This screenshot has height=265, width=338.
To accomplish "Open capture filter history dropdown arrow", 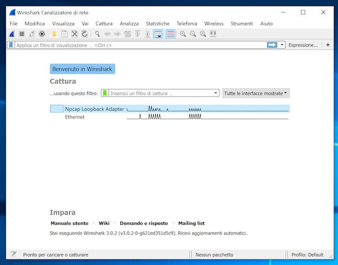I will click(x=216, y=93).
